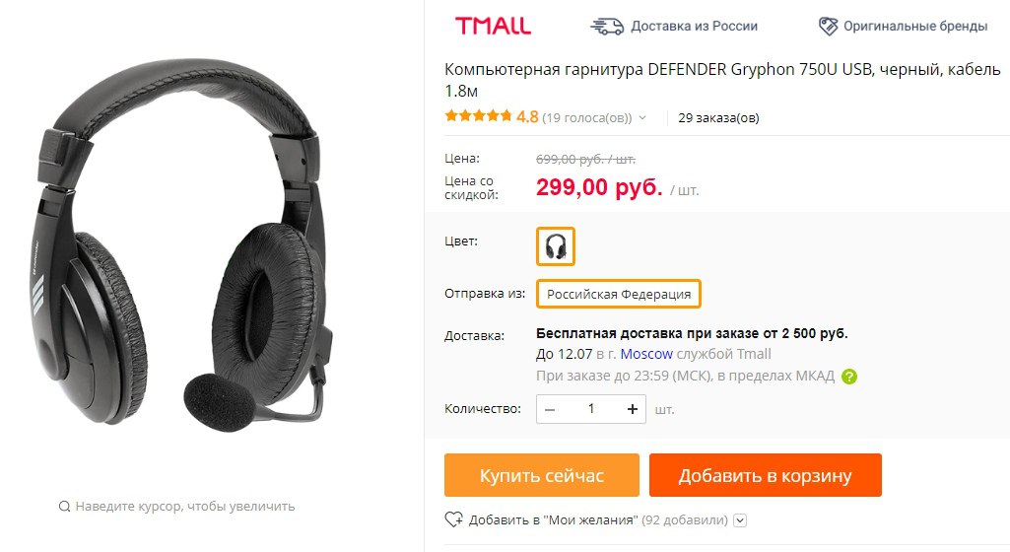The width and height of the screenshot is (1010, 552).
Task: Select the black headset color swatch
Action: coord(555,246)
